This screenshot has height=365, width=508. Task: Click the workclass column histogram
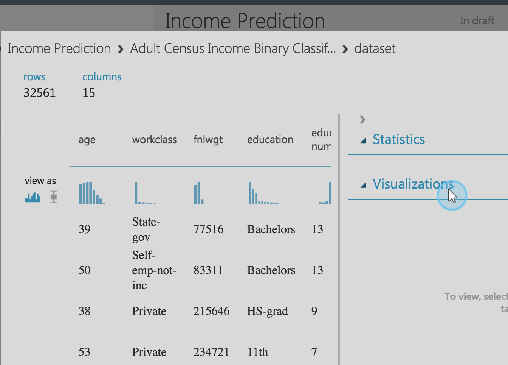pyautogui.click(x=145, y=193)
